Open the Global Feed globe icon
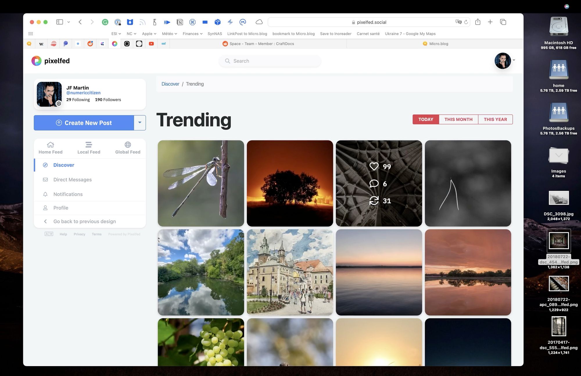This screenshot has width=581, height=376. [x=128, y=145]
